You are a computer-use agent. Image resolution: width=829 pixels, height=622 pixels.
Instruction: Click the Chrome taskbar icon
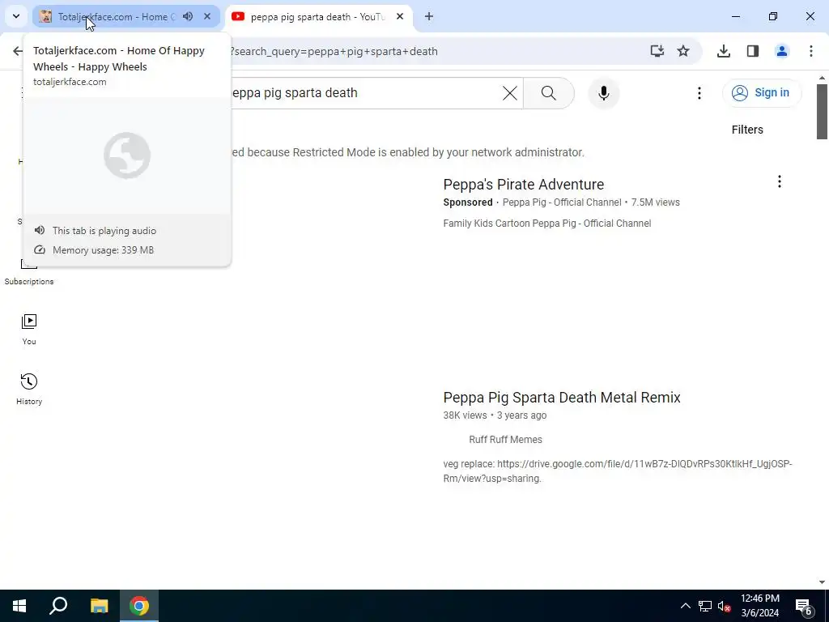(x=139, y=606)
